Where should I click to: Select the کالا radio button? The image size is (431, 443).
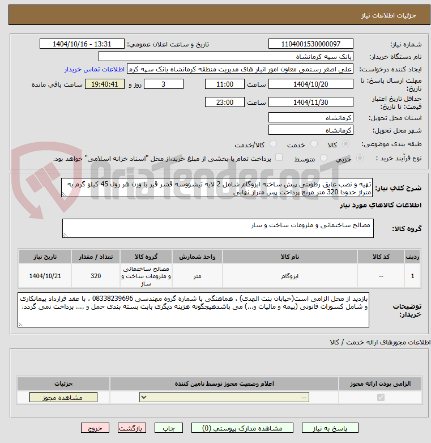click(x=345, y=144)
